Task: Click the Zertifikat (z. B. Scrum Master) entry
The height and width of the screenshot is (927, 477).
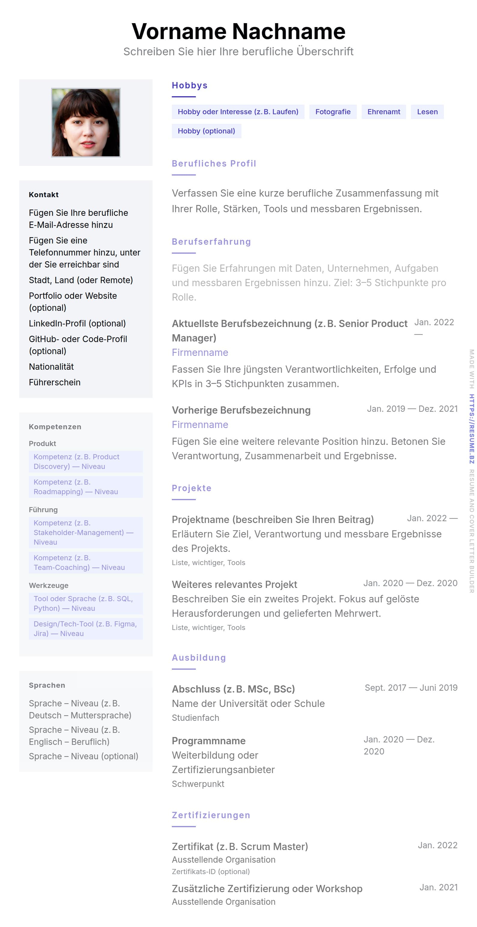Action: pos(240,846)
